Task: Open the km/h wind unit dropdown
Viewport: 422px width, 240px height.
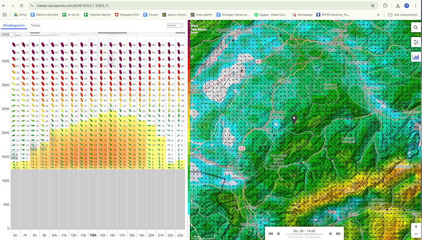Action: tap(174, 25)
